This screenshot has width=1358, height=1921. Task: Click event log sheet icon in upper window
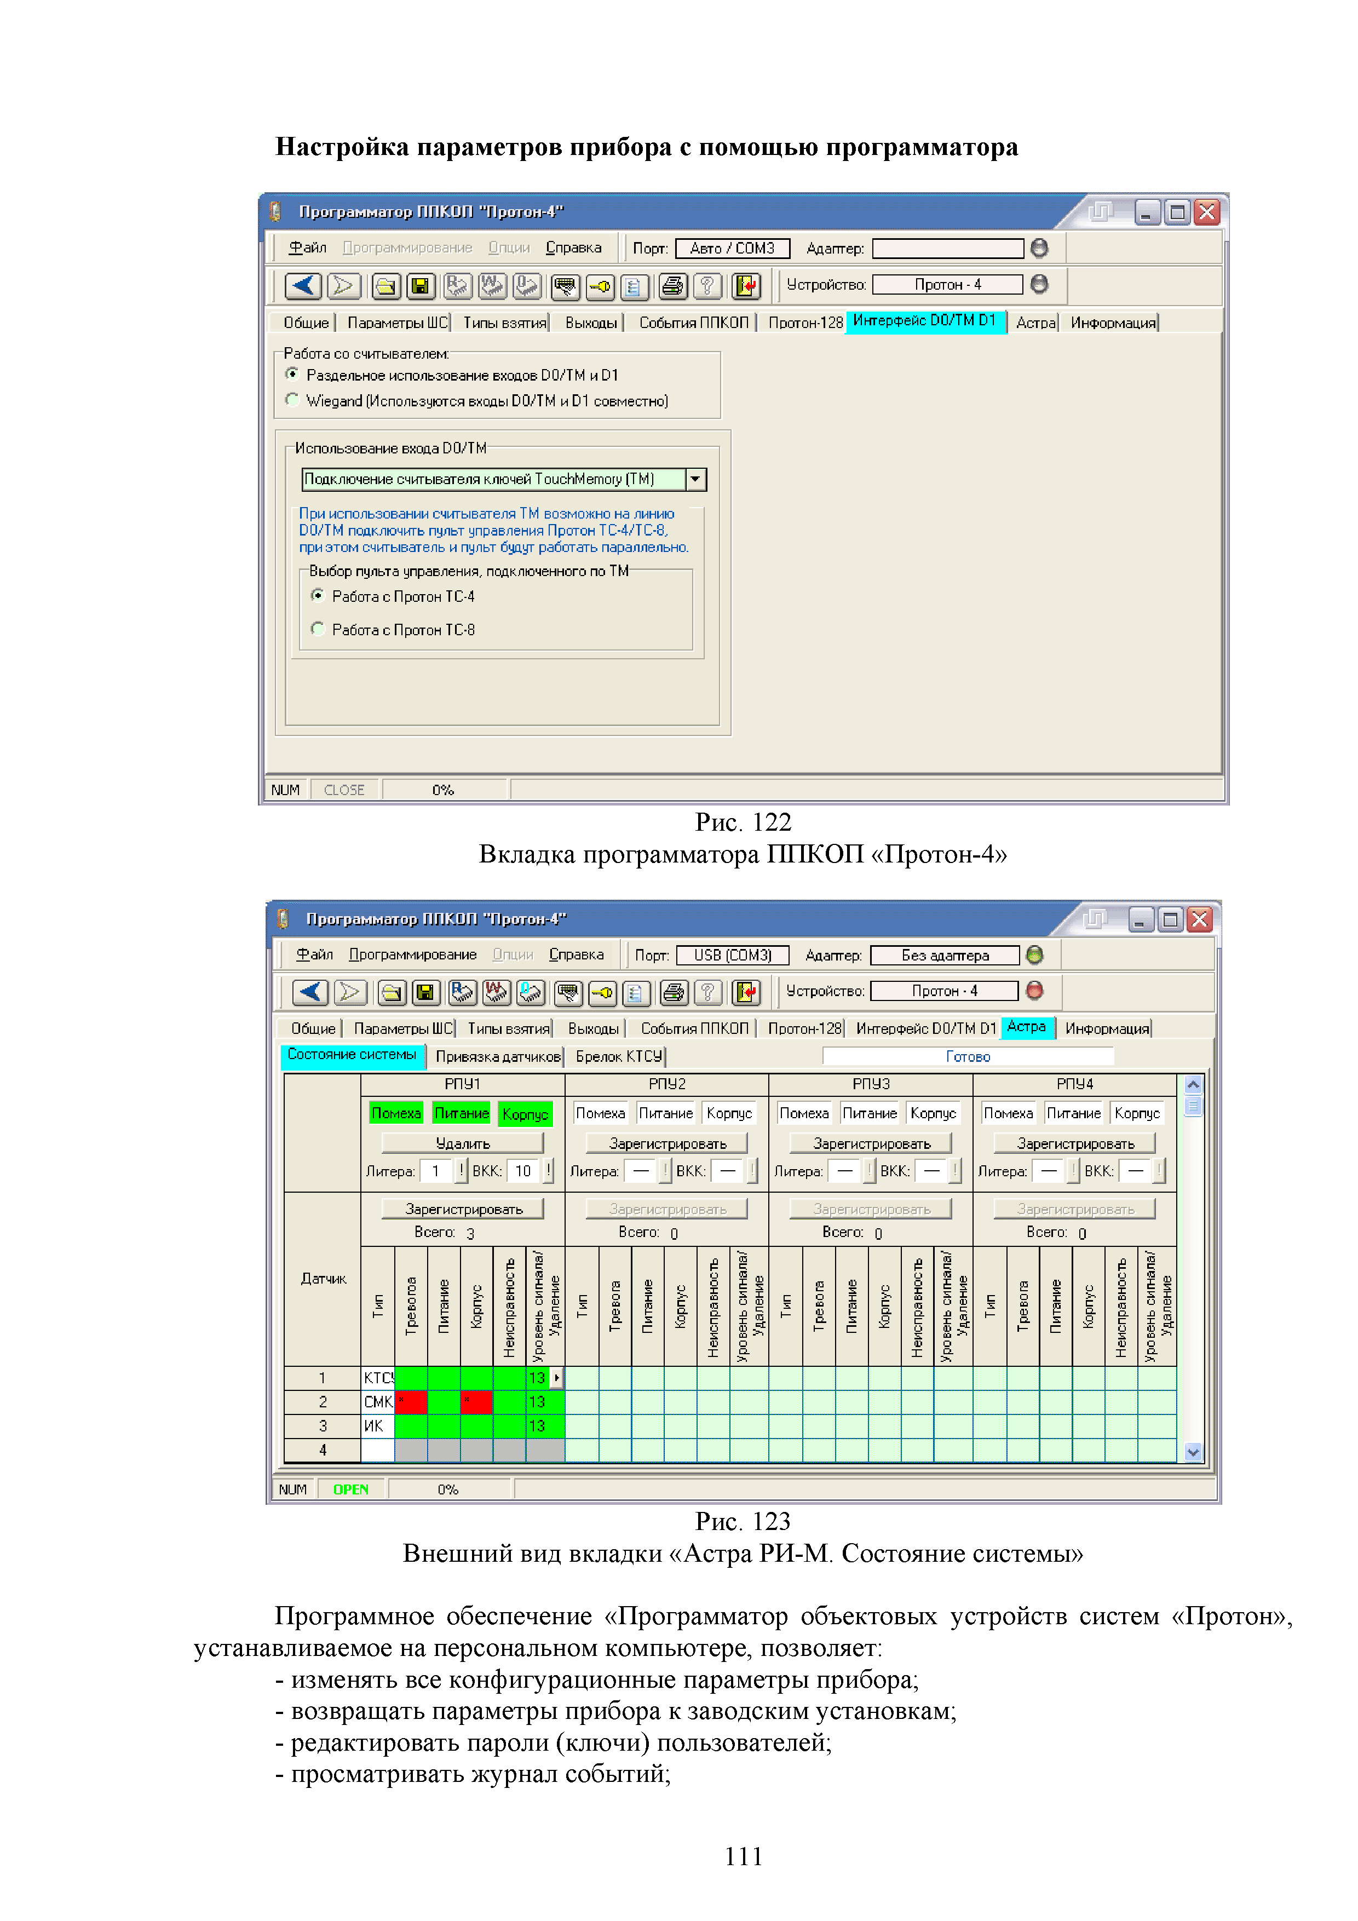634,286
